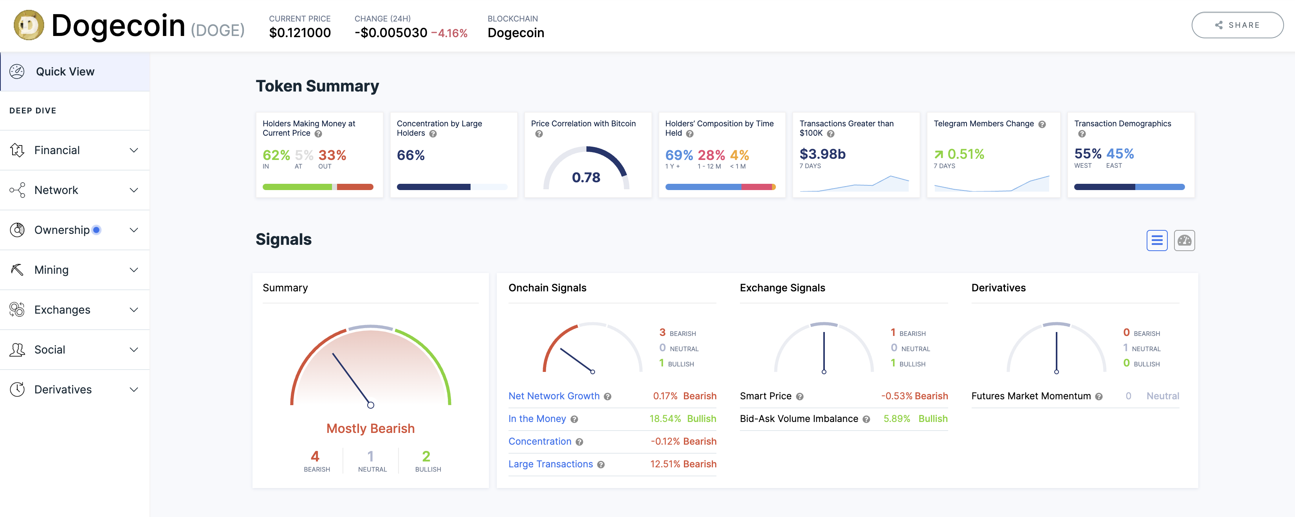
Task: Open help for Holders' Composition by Time Held
Action: tap(690, 134)
